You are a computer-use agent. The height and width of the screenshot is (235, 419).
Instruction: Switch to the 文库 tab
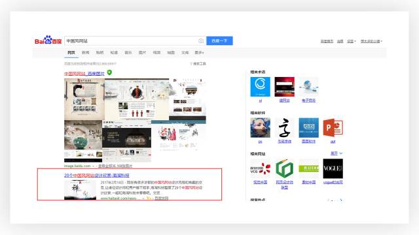click(x=185, y=52)
